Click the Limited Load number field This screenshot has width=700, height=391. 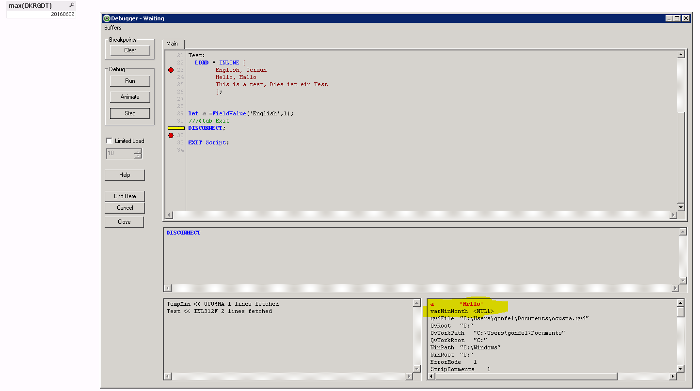(x=120, y=154)
